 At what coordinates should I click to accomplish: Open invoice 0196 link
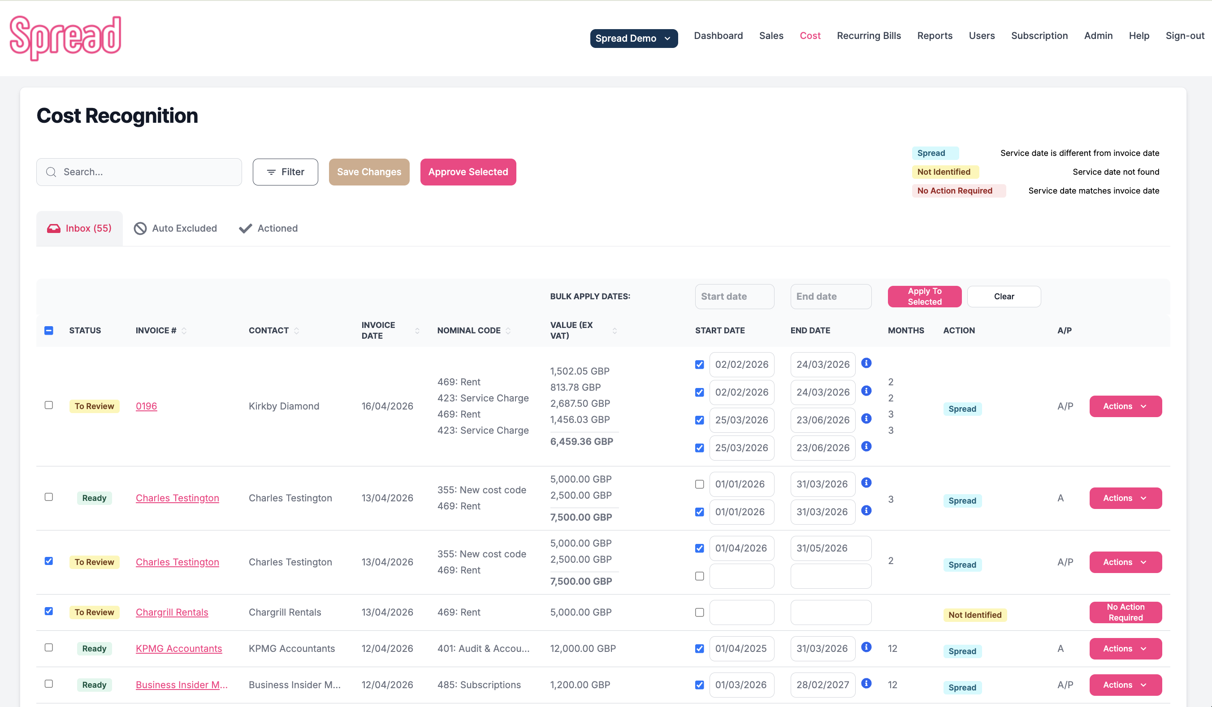(146, 405)
